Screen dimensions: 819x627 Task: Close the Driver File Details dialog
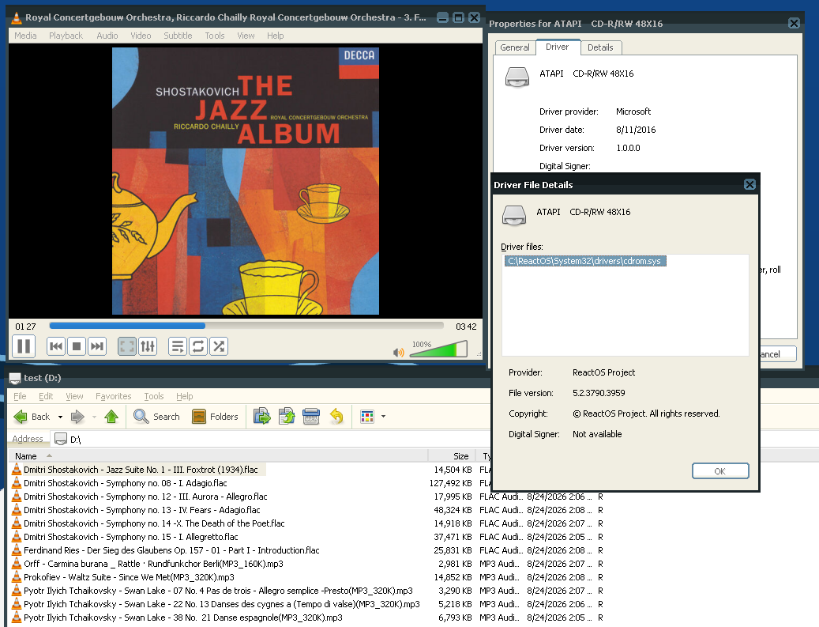coord(749,184)
